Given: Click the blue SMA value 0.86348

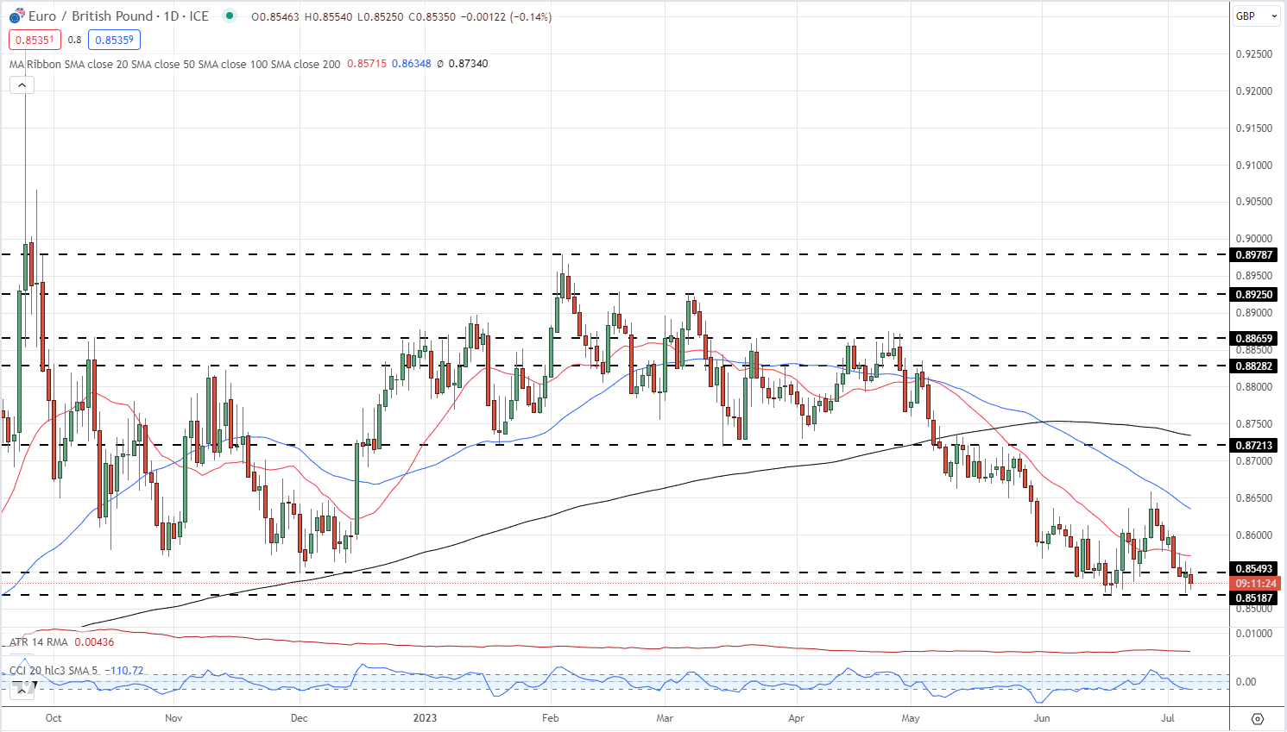Looking at the screenshot, I should tap(411, 64).
